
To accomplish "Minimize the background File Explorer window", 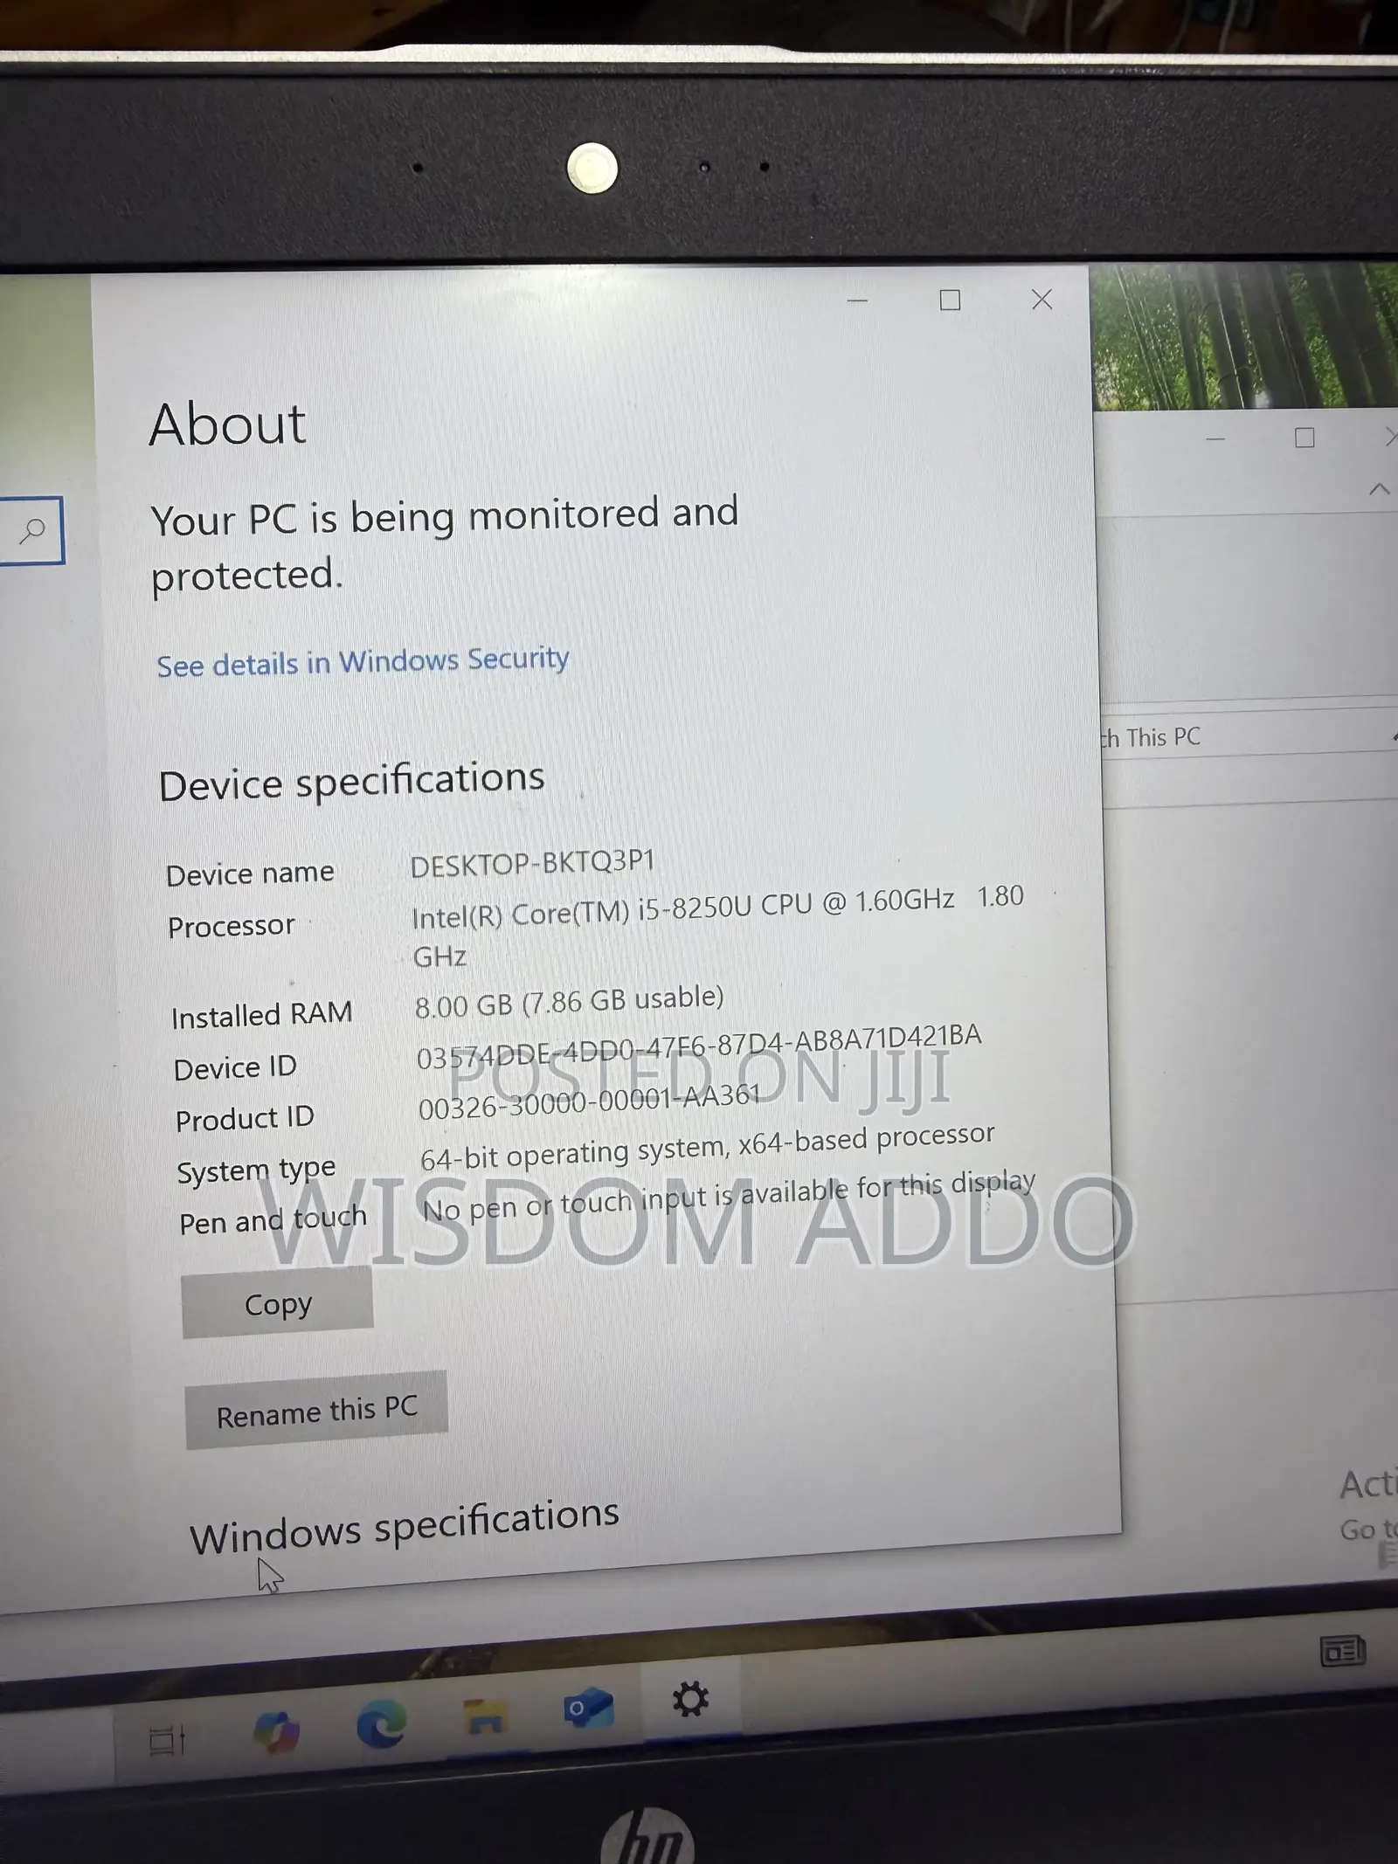I will (1215, 438).
